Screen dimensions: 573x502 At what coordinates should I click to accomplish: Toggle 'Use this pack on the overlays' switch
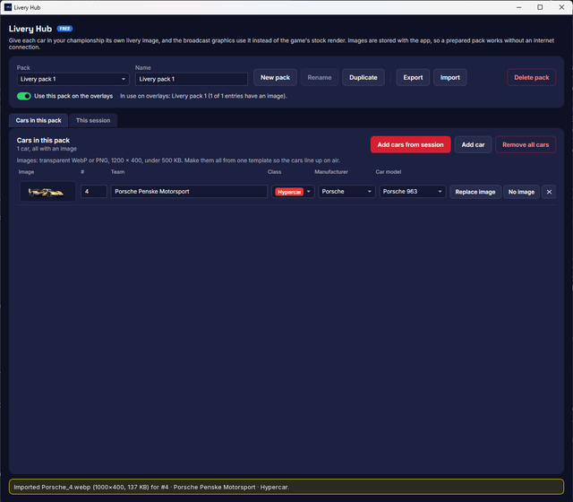point(24,96)
